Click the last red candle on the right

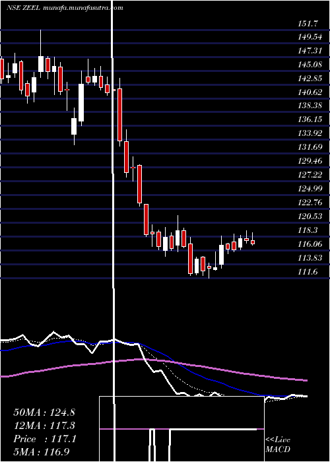253,242
